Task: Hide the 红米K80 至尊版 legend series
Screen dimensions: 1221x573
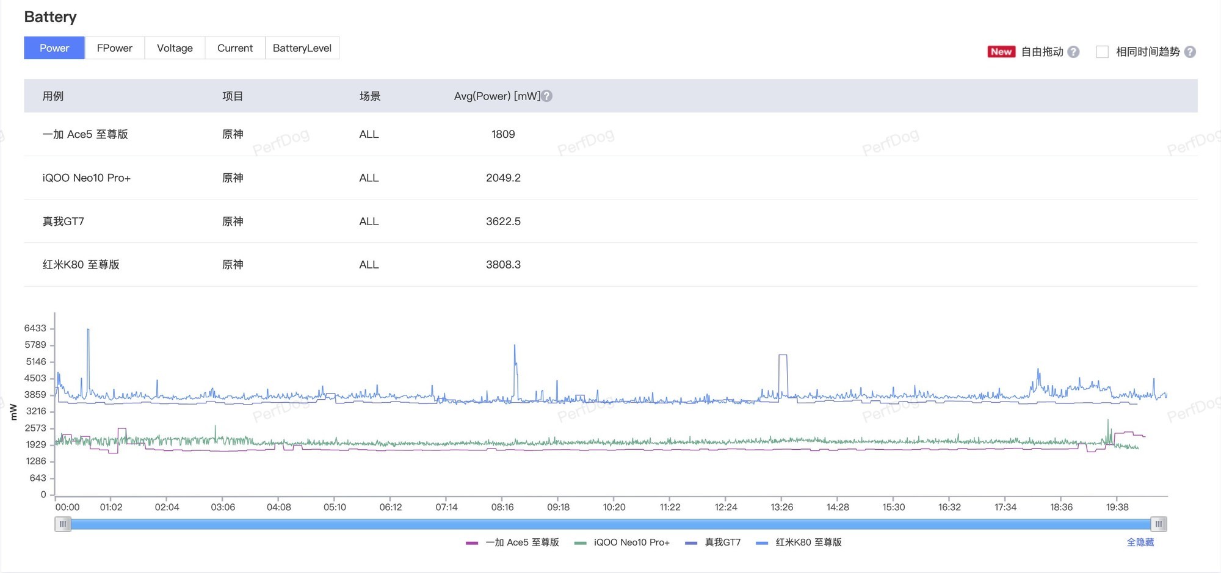Action: (x=800, y=542)
